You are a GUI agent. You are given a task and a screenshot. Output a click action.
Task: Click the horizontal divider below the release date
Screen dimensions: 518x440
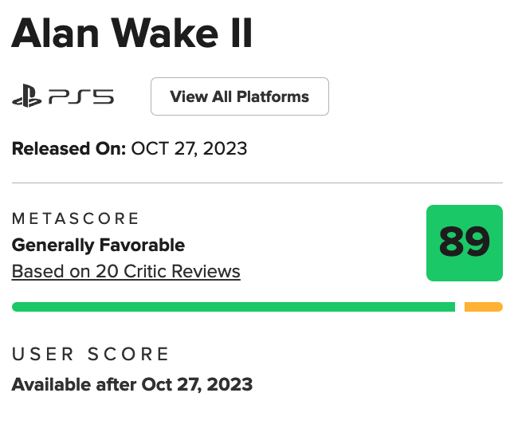pos(257,183)
